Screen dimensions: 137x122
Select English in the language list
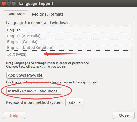coord(69,30)
